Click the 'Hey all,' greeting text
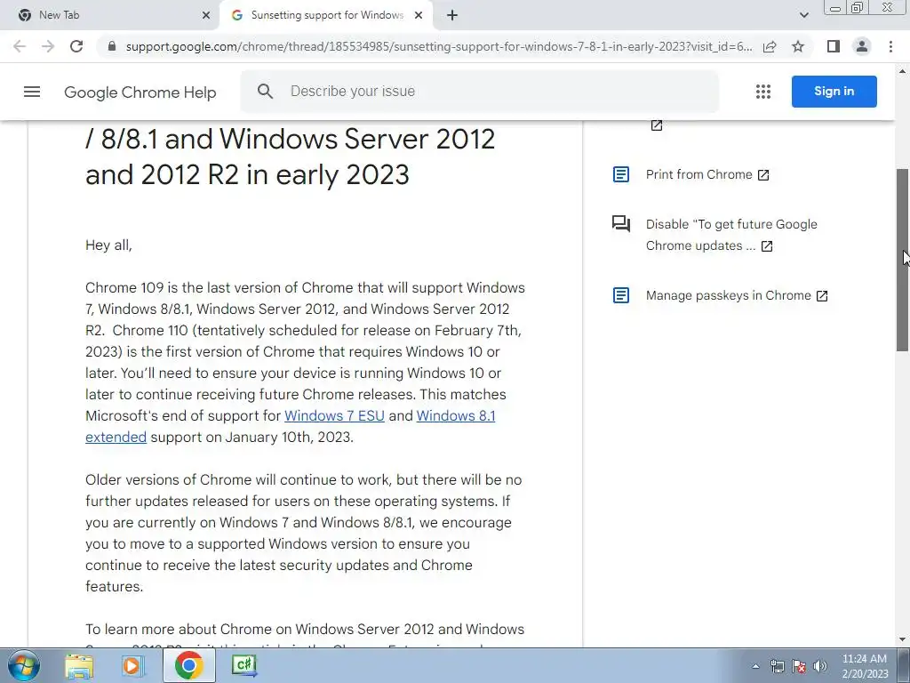This screenshot has height=683, width=910. 108,245
